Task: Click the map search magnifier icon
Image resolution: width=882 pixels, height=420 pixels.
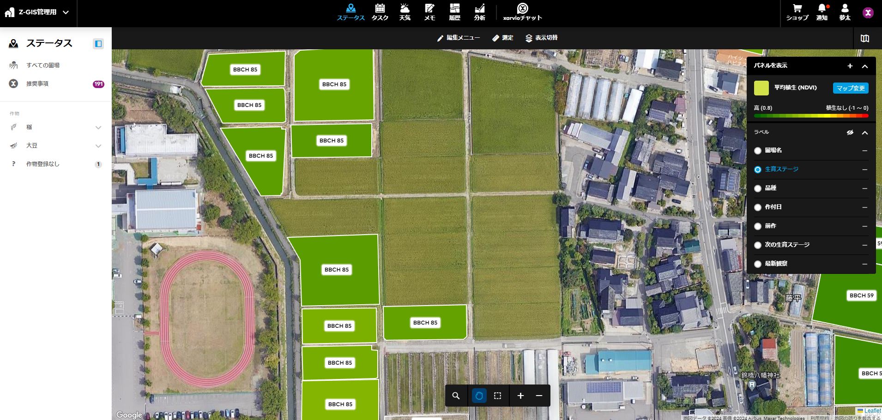Action: coord(456,396)
